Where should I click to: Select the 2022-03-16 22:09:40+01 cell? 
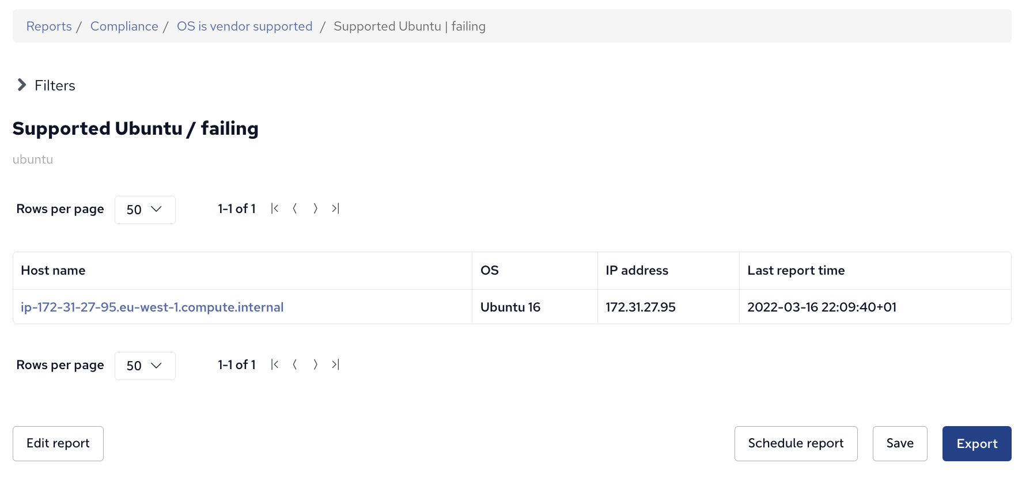(x=875, y=307)
